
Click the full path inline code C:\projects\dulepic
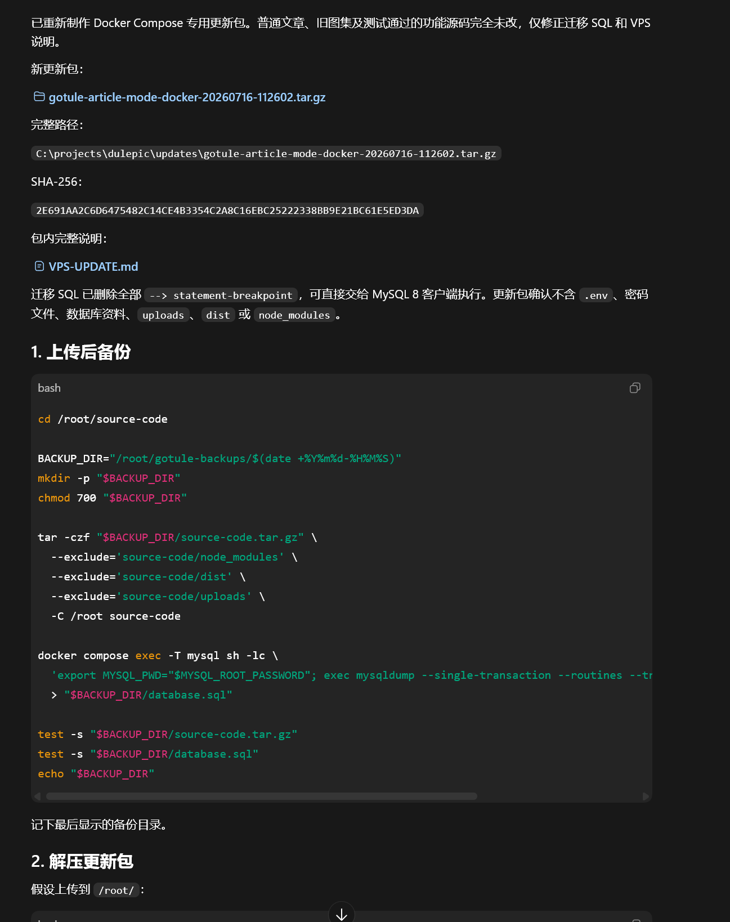pos(266,154)
